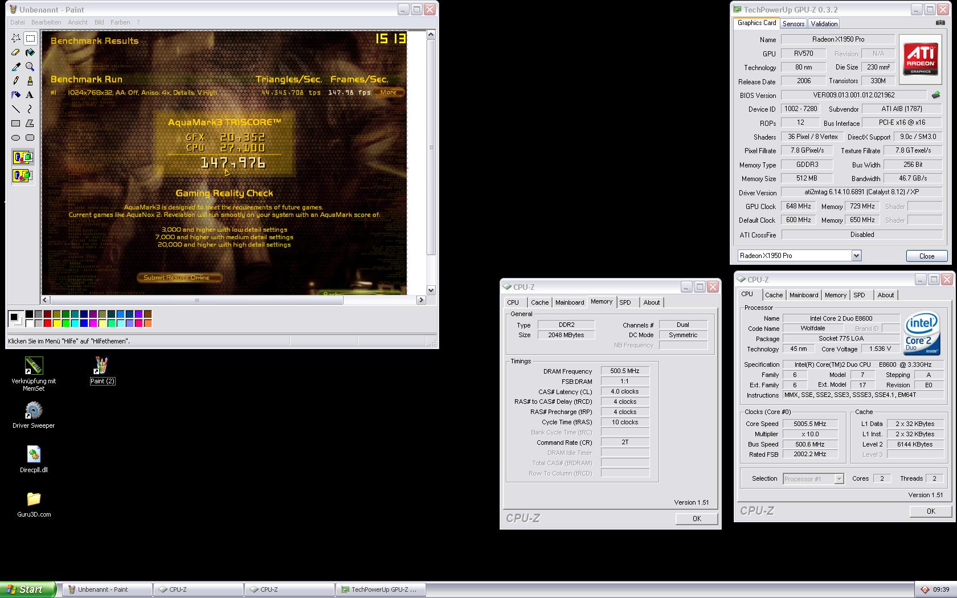The image size is (957, 598).
Task: Open the Cache tab in right CPU-Z window
Action: (x=774, y=295)
